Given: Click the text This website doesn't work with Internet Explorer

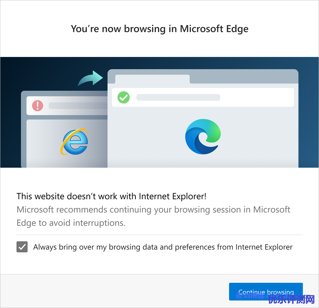Looking at the screenshot, I should click(x=112, y=196).
